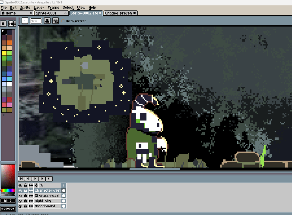Jump to the first animation frame
Screen dimensions: 292x215
click(21, 179)
